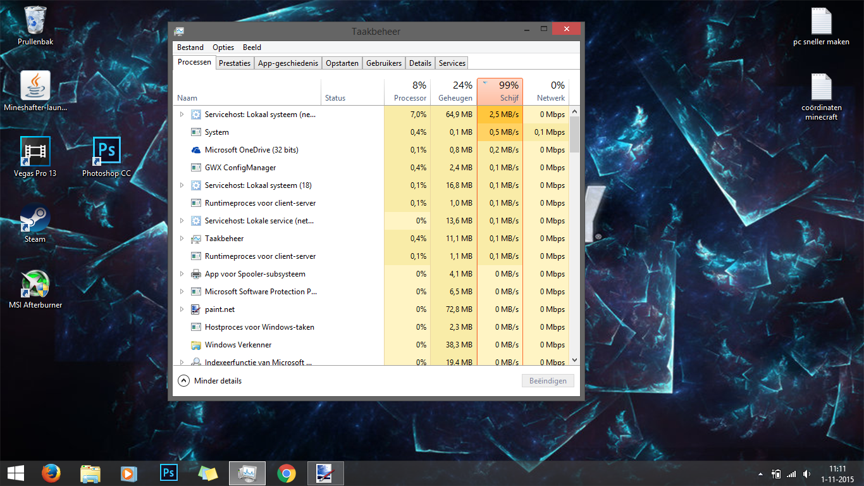Switch to the Gebruikers tab
Screen dimensions: 864x486
pos(384,63)
